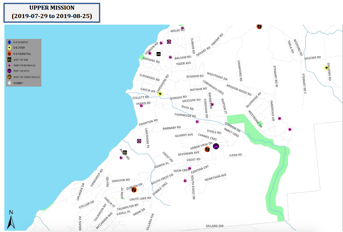The width and height of the screenshot is (343, 232).
Task: Click the Hewetson Ave street label
Action: coord(215,178)
